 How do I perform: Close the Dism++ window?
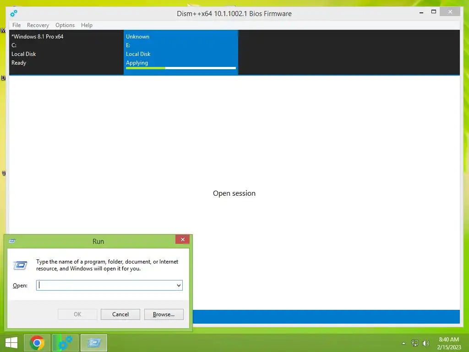tap(450, 11)
